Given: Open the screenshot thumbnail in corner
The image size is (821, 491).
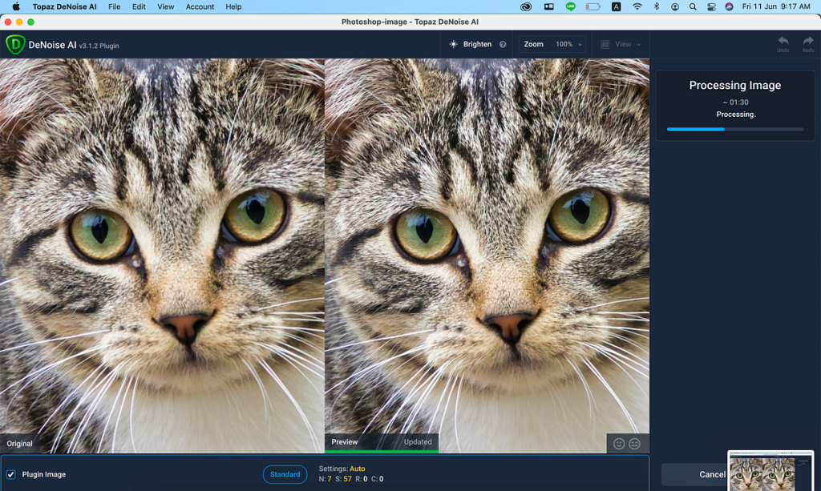Looking at the screenshot, I should coord(770,471).
